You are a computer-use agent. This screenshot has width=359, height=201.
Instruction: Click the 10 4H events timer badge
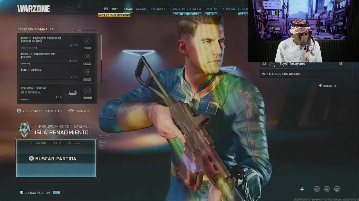pos(211,14)
